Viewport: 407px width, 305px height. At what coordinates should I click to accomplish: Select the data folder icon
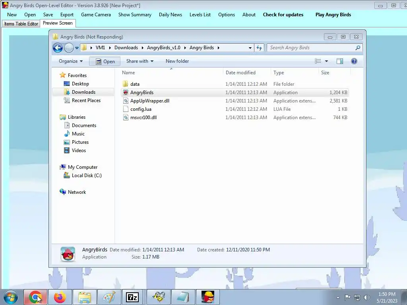coord(125,84)
